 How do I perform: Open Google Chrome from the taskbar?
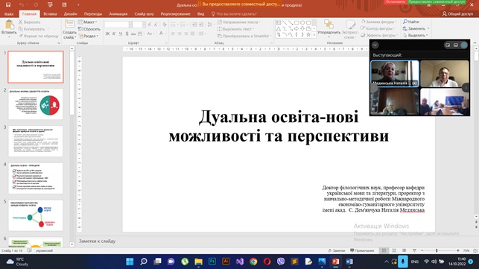(253, 262)
